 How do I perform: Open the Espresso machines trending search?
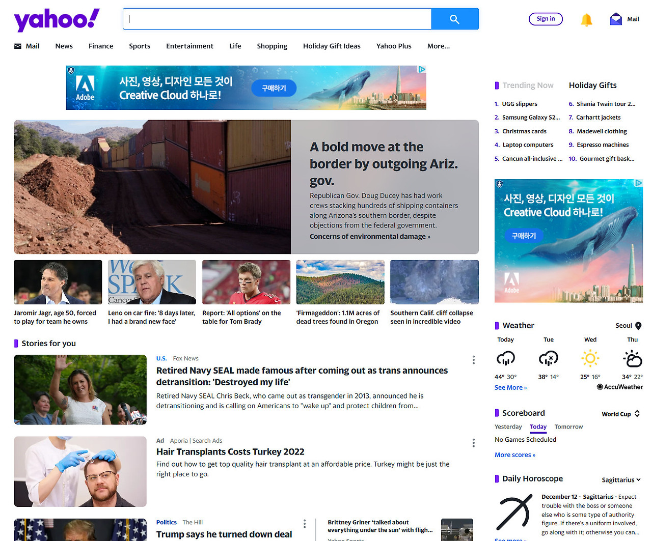603,145
